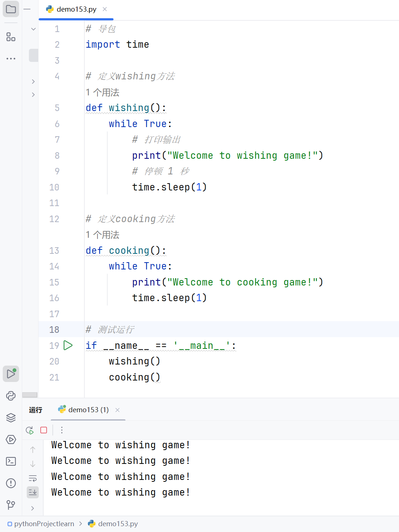Jump down the stack trace arrow

click(33, 464)
